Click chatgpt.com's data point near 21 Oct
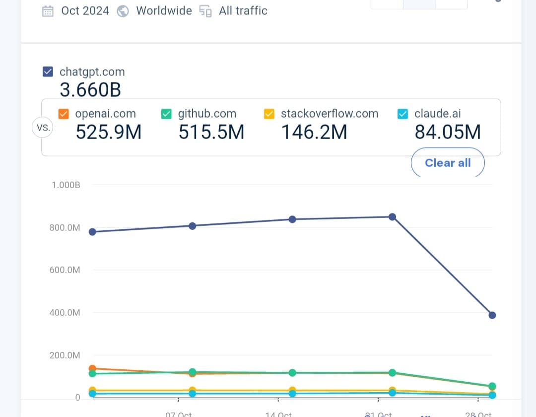The height and width of the screenshot is (417, 536). click(x=392, y=217)
